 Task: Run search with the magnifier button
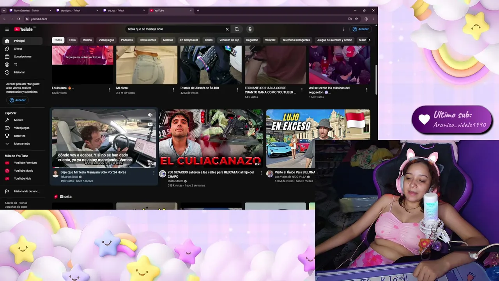point(237,29)
